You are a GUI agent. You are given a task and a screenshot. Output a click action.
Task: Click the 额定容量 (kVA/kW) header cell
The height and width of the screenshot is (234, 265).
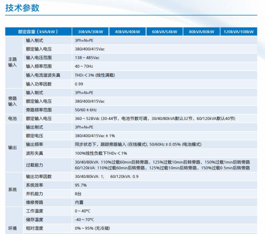click(38, 32)
